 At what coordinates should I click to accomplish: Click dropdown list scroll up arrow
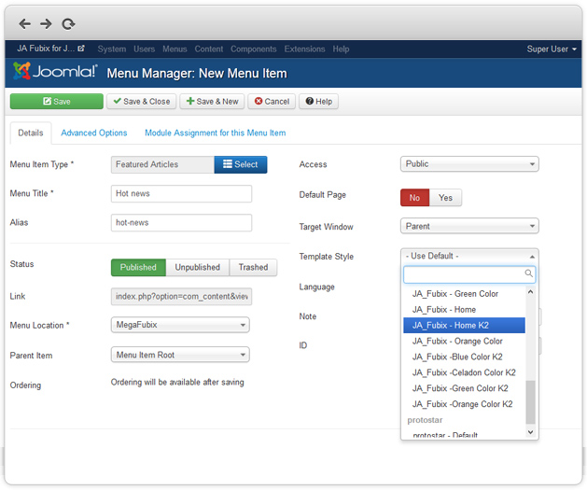[x=530, y=291]
